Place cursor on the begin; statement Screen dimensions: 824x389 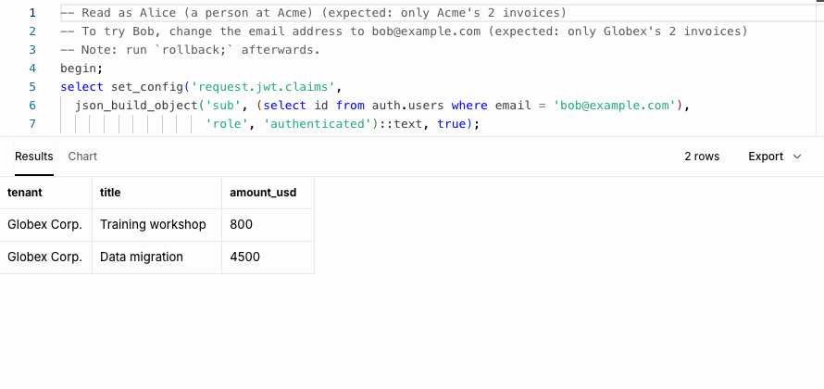pos(81,69)
